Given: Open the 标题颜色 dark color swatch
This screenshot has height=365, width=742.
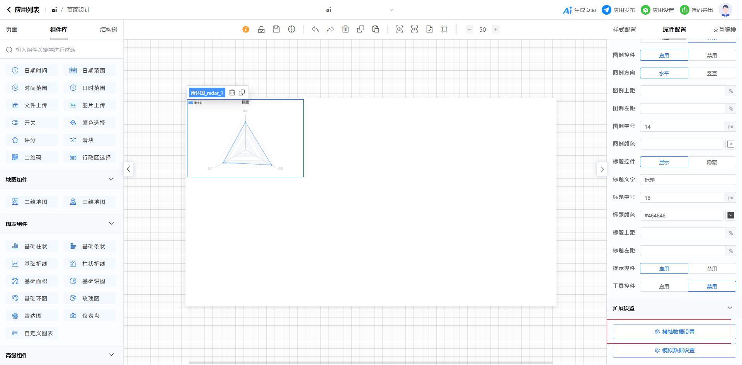Looking at the screenshot, I should tap(730, 215).
